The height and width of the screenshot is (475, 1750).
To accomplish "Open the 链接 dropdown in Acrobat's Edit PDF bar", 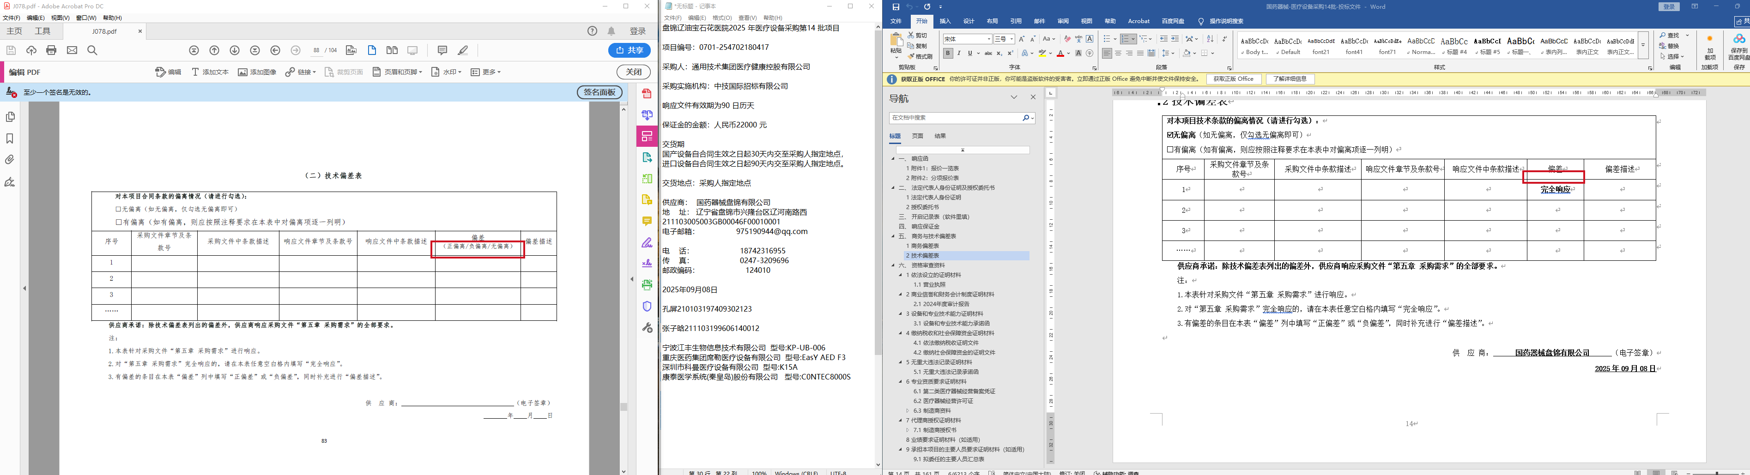I will (301, 72).
